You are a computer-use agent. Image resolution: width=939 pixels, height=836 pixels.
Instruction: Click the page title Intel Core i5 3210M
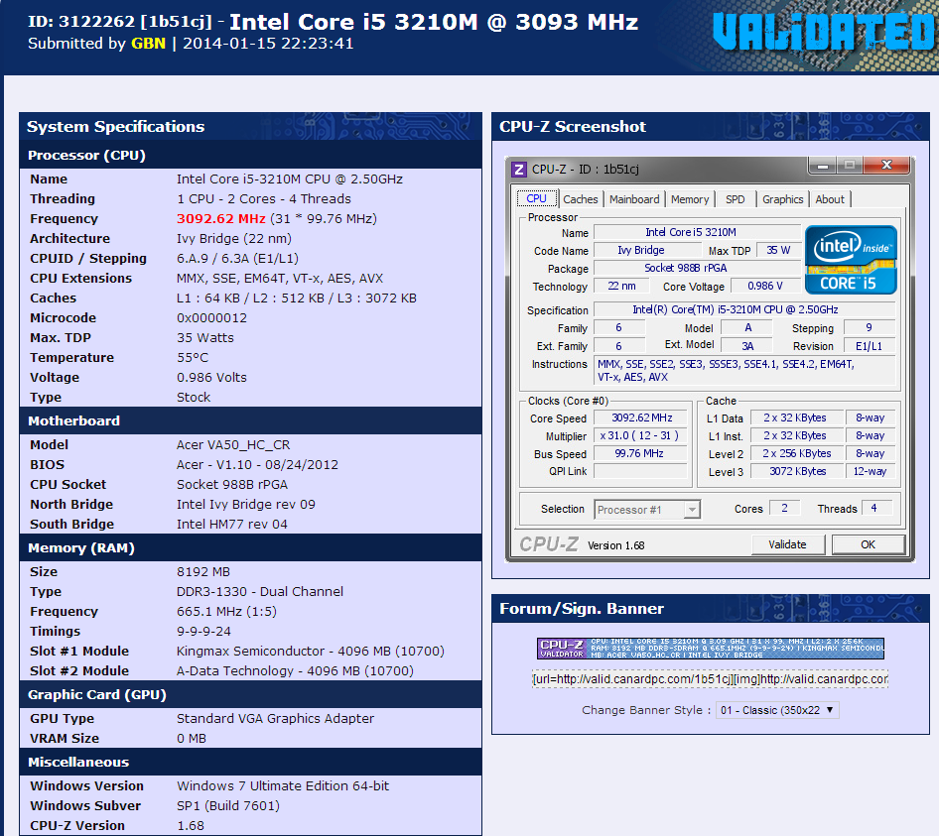434,22
